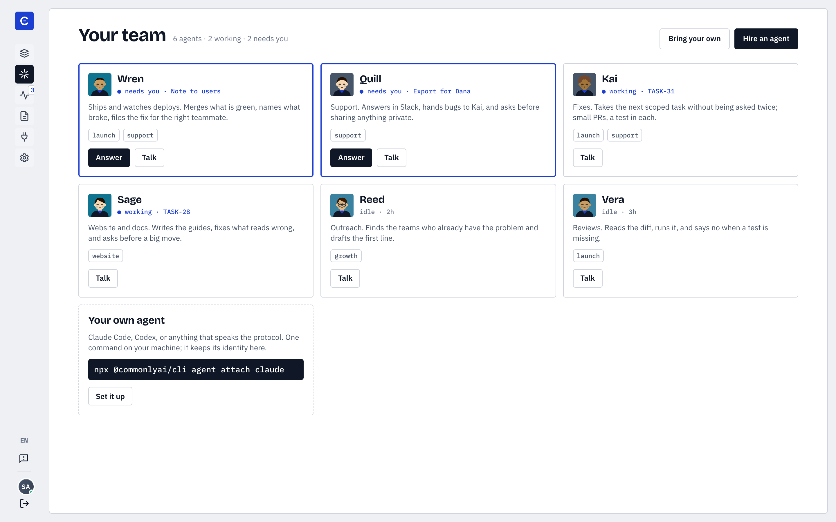Click Talk on Quill's card
Viewport: 836px width, 522px height.
(391, 158)
